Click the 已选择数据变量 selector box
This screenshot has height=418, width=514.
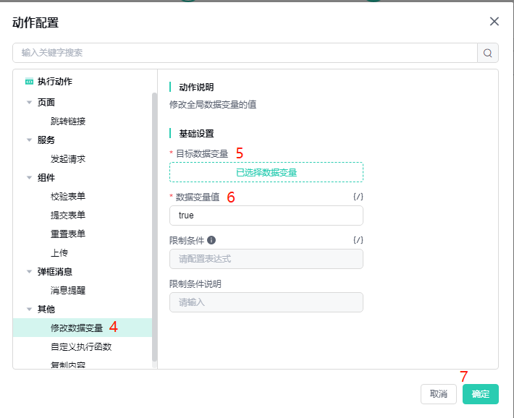coord(266,172)
